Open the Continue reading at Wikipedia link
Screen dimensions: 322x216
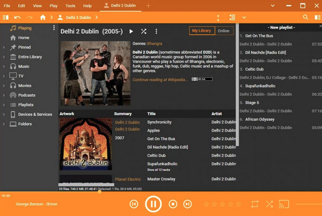(x=160, y=79)
